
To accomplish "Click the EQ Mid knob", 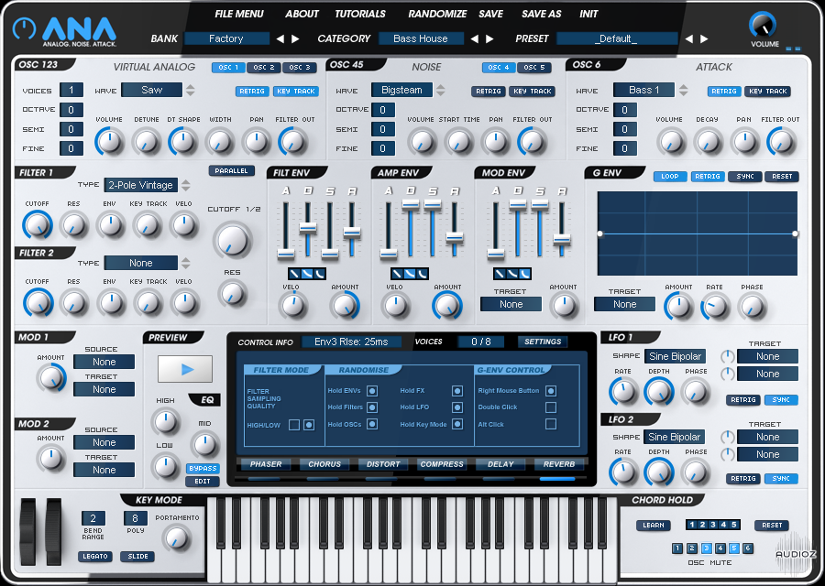I will [204, 445].
